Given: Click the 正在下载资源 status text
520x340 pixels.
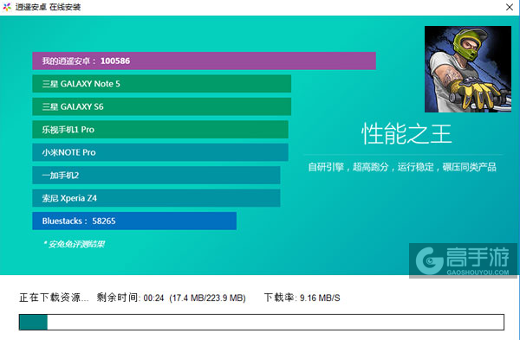Looking at the screenshot, I should 54,298.
